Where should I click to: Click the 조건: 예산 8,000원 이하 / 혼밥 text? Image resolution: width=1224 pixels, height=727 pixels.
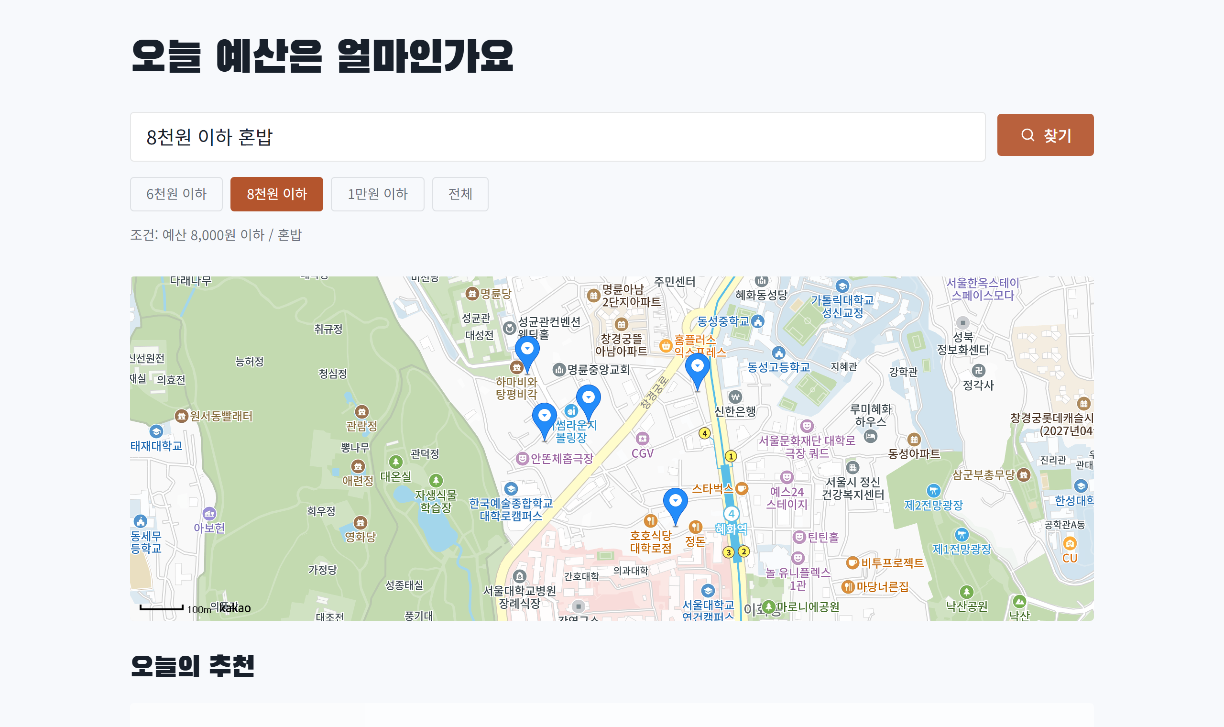pos(216,235)
